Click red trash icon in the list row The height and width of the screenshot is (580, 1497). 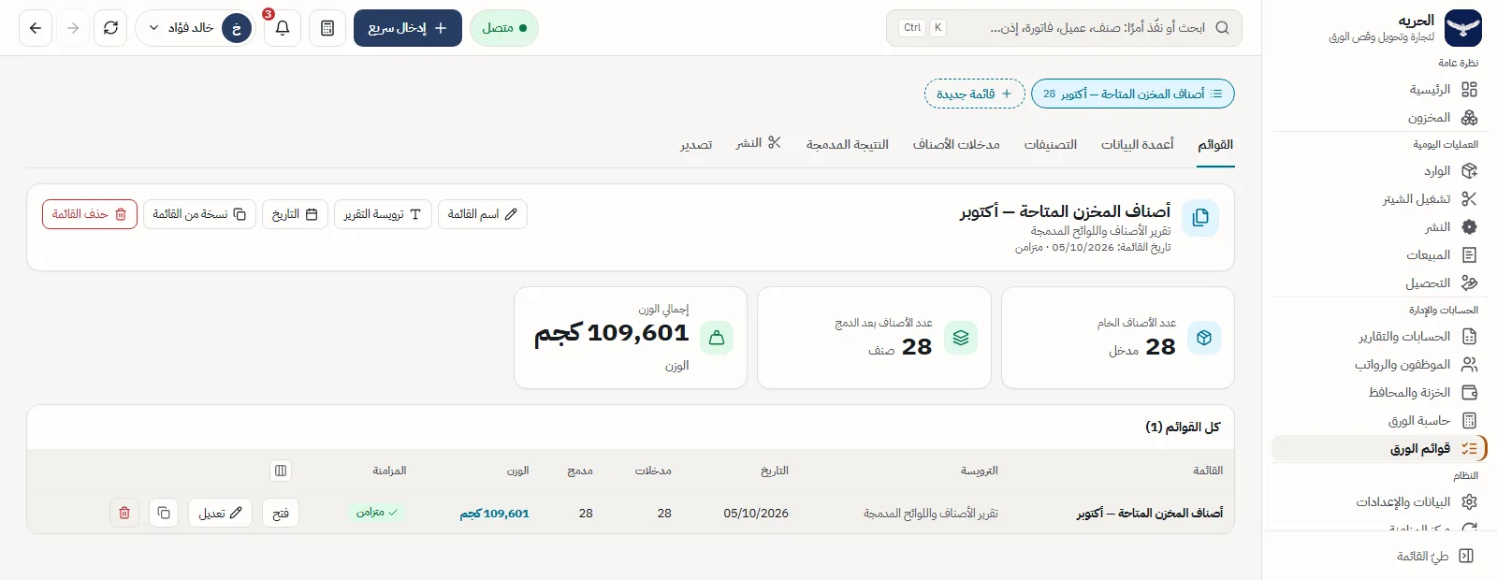click(124, 513)
